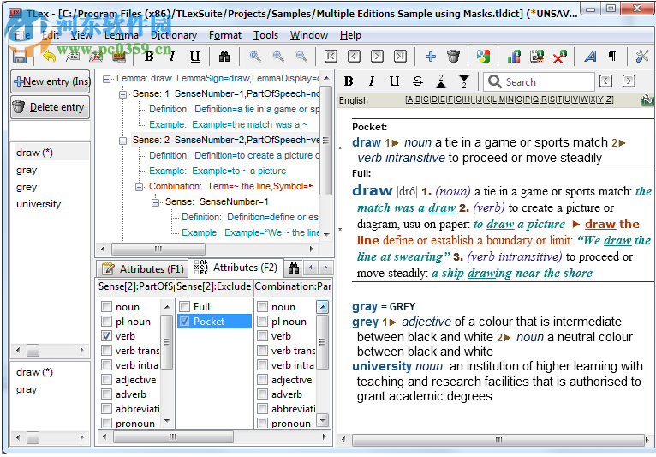
Task: Click the strikethrough S icon in preview toolbar
Action: tap(417, 81)
